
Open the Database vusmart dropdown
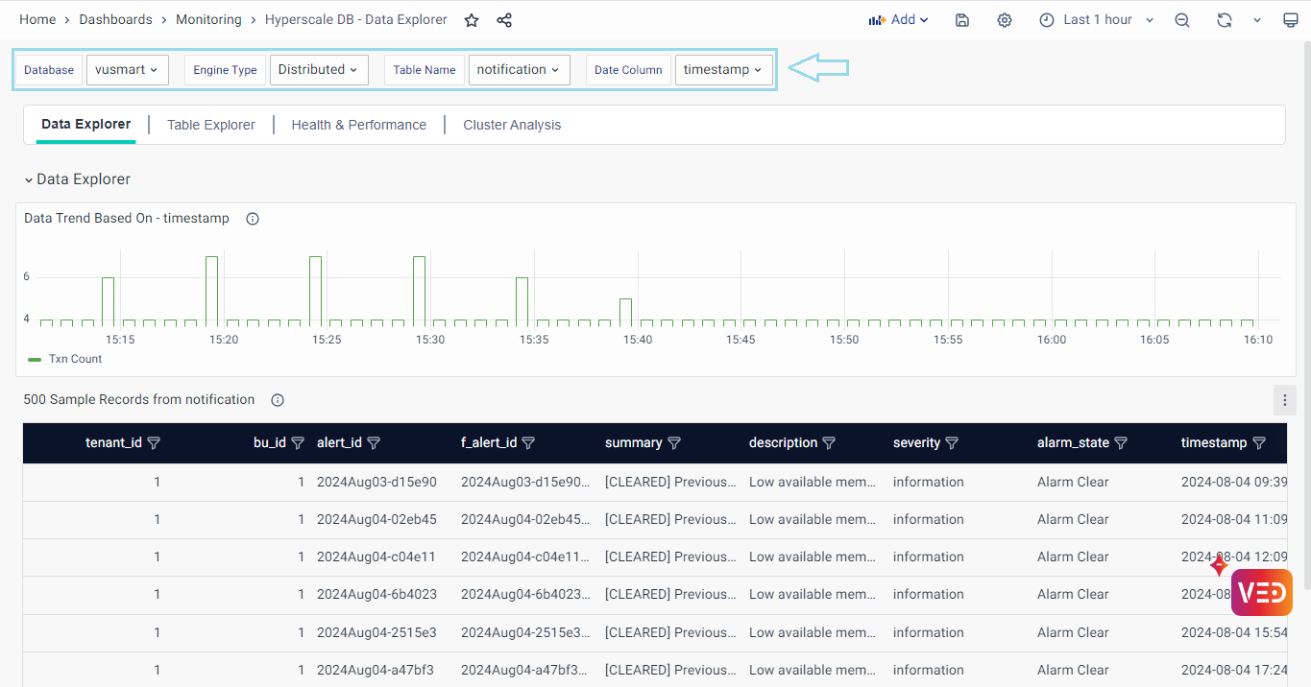127,70
